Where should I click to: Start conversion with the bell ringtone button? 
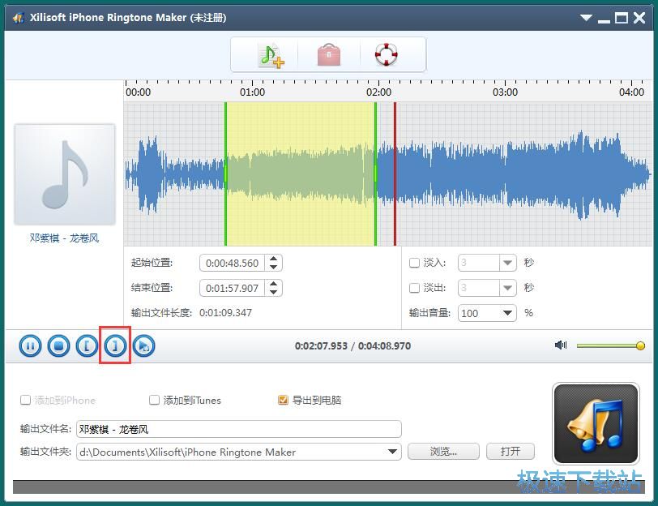[x=596, y=423]
